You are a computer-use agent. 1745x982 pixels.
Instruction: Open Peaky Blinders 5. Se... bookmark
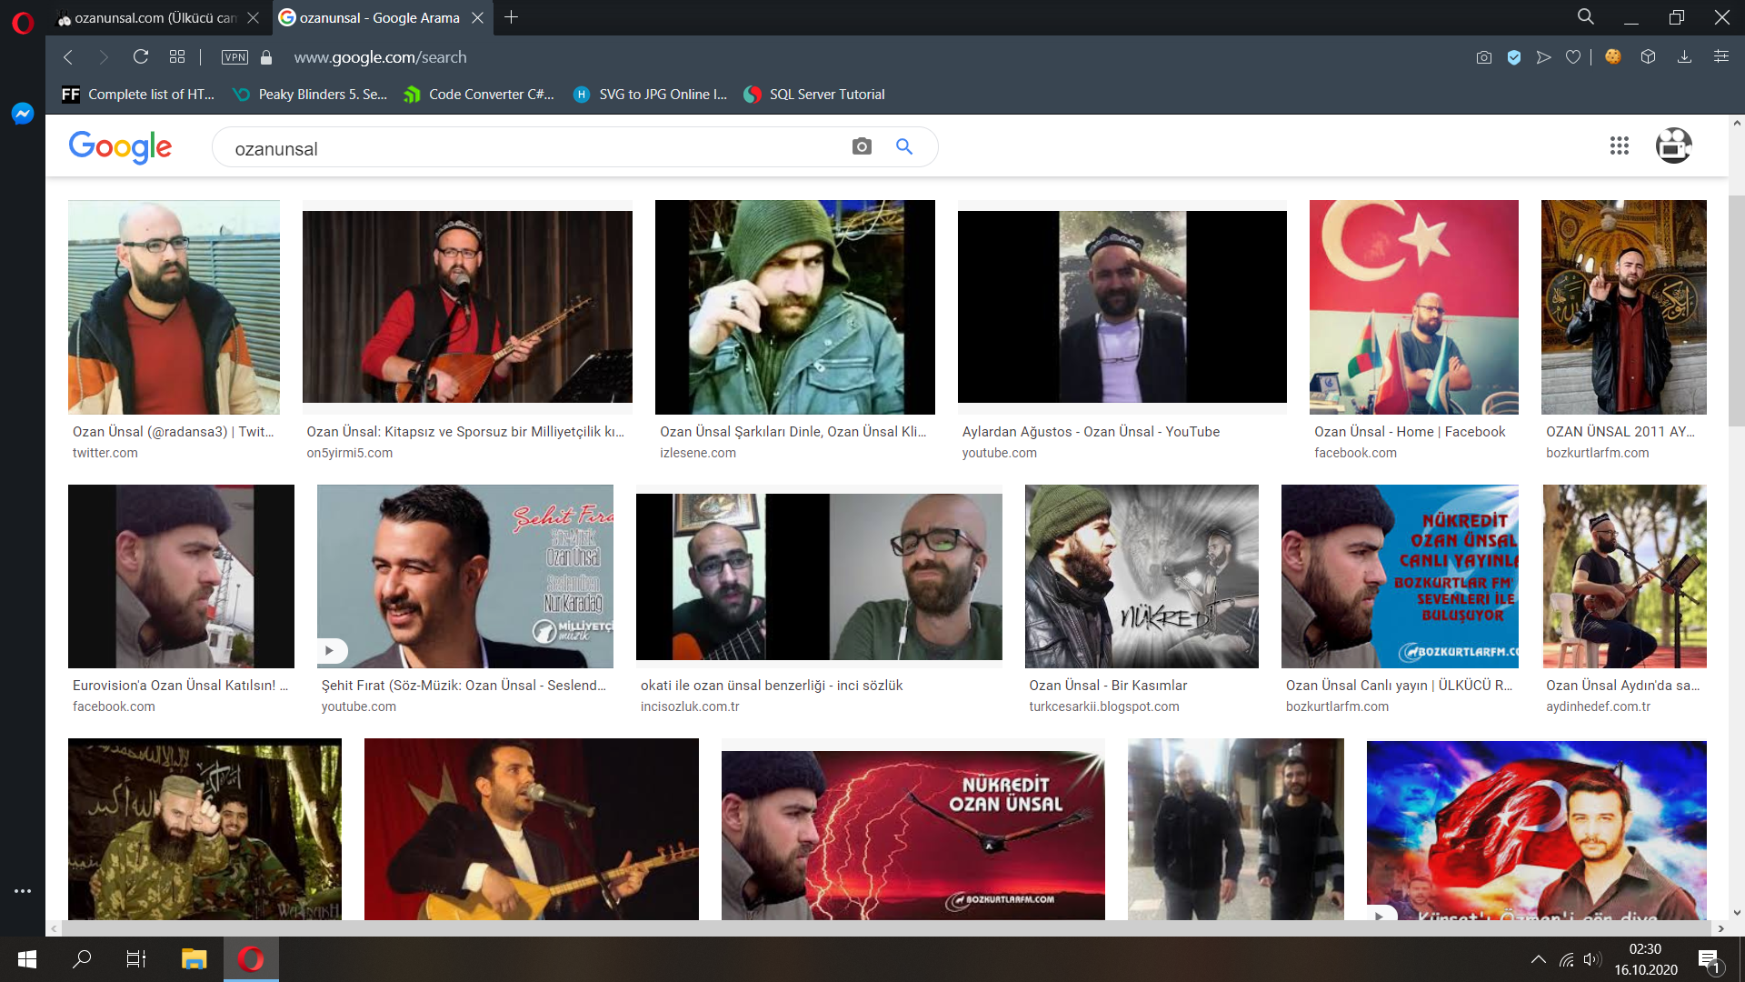point(310,95)
